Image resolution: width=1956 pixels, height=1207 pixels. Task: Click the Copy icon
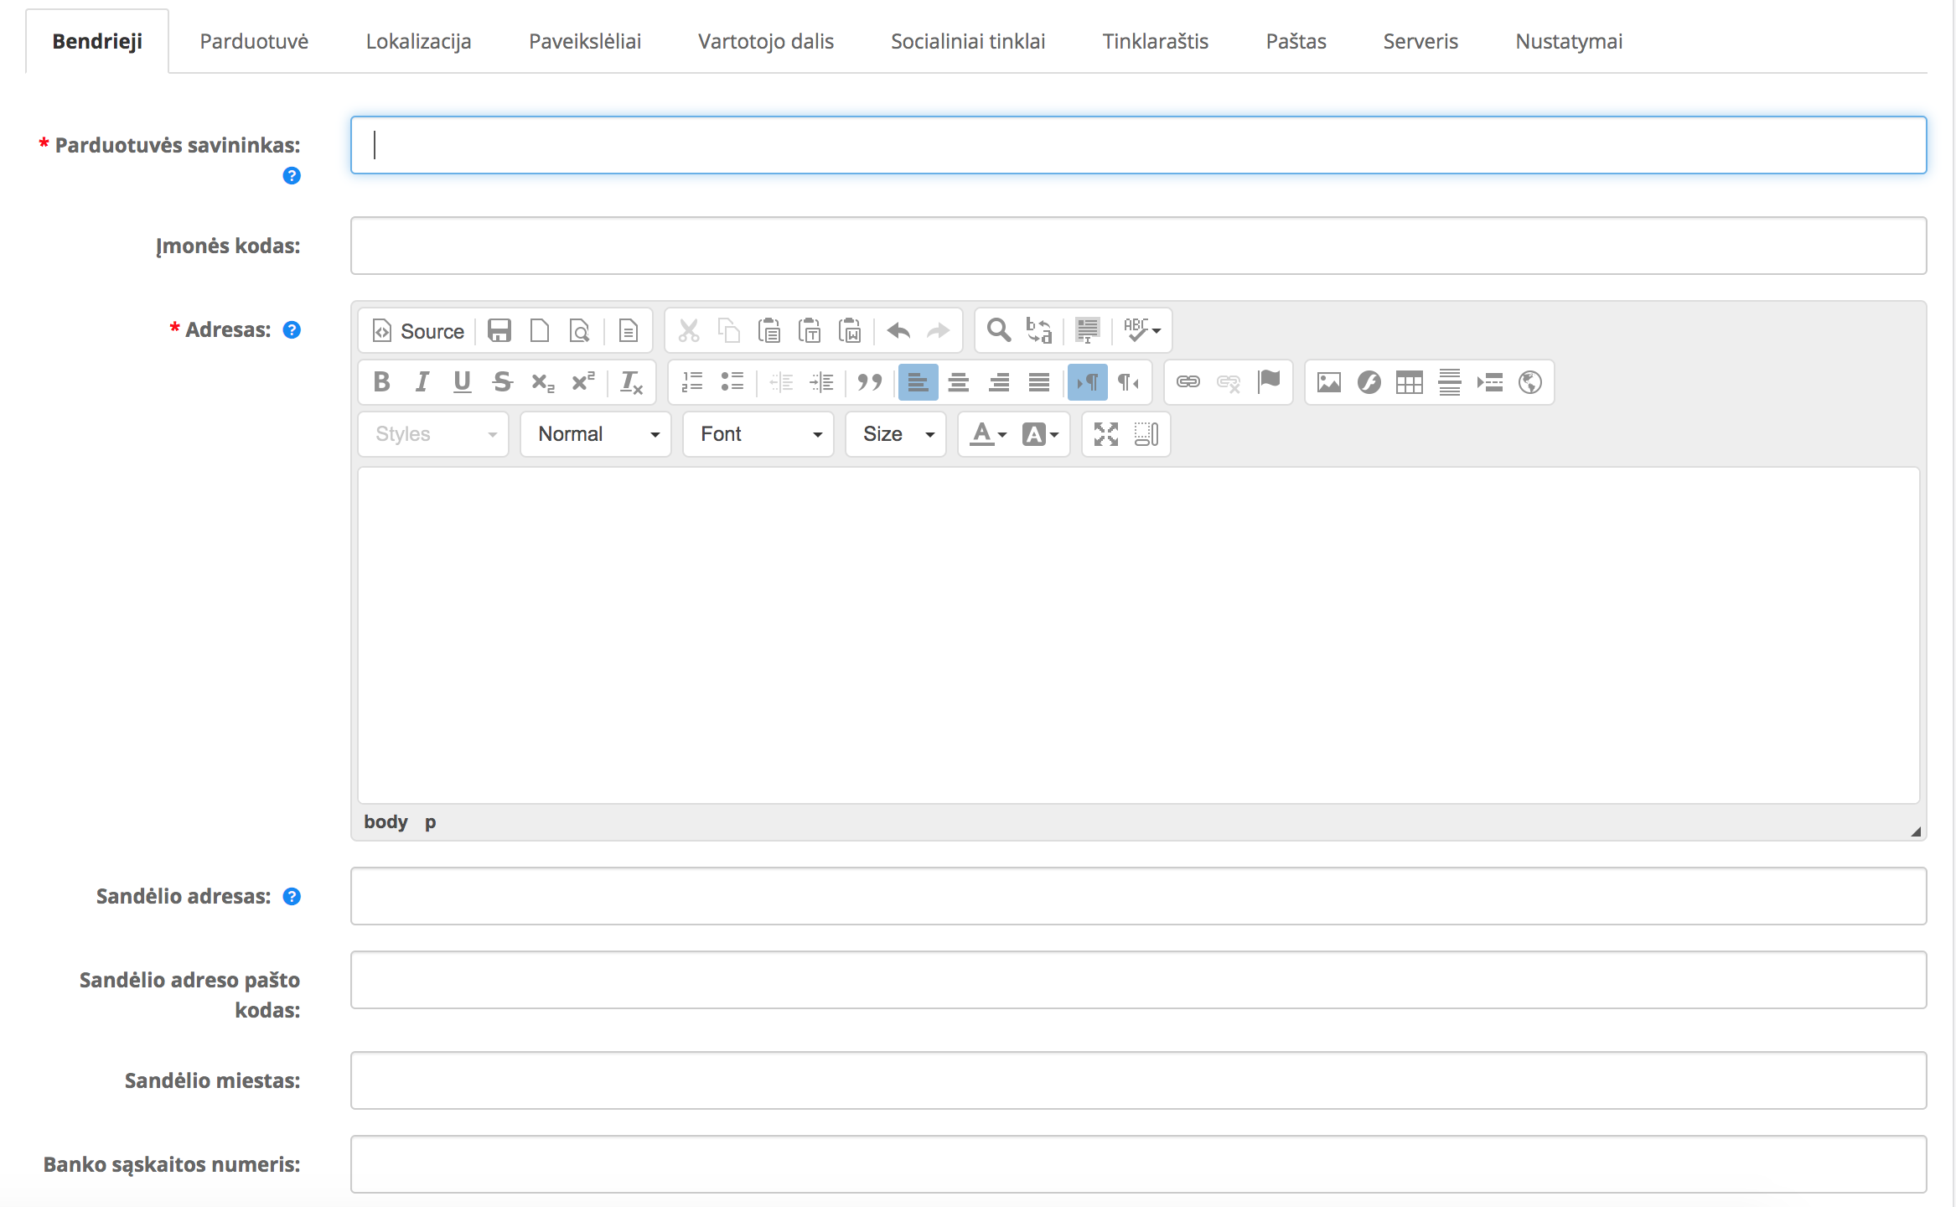coord(729,331)
